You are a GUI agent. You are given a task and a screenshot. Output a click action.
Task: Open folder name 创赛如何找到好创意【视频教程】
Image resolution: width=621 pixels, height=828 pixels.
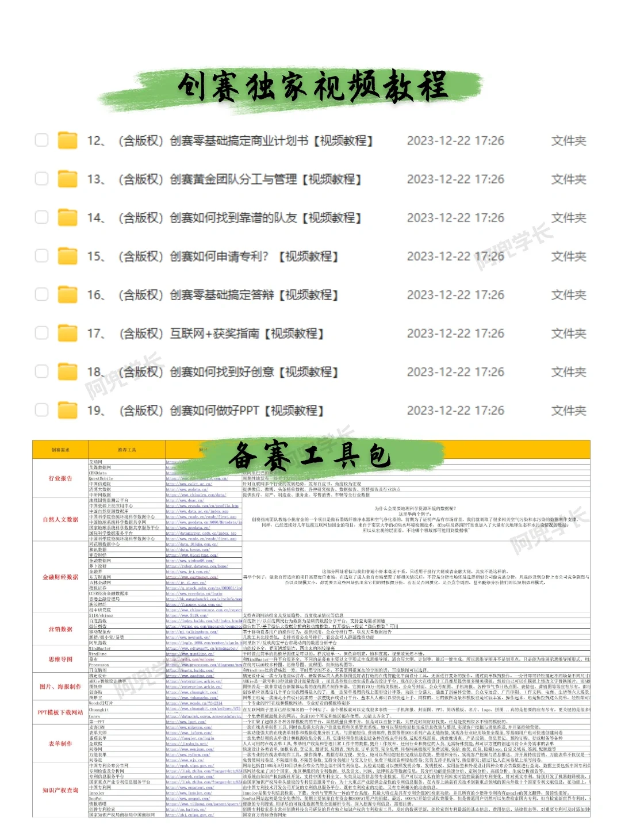[x=254, y=372]
